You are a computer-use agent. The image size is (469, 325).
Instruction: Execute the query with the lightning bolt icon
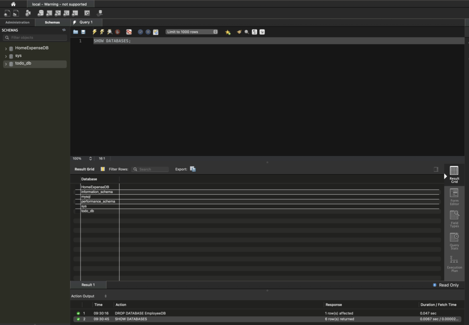click(95, 32)
